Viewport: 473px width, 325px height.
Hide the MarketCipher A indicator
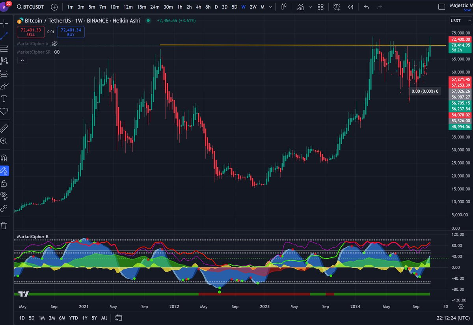54,44
